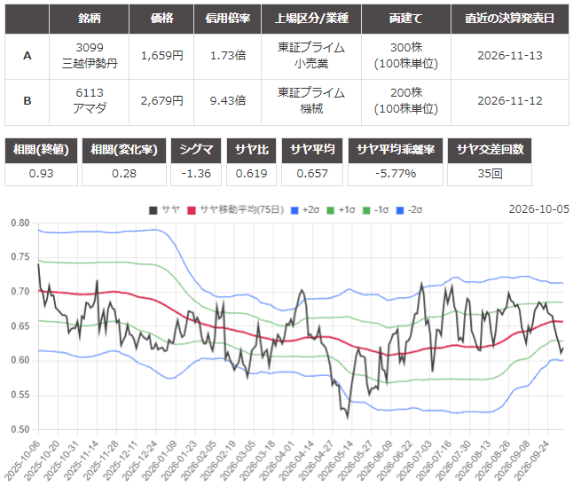This screenshot has height=486, width=573.
Task: Click the chart date 2026-10-05
Action: [539, 209]
